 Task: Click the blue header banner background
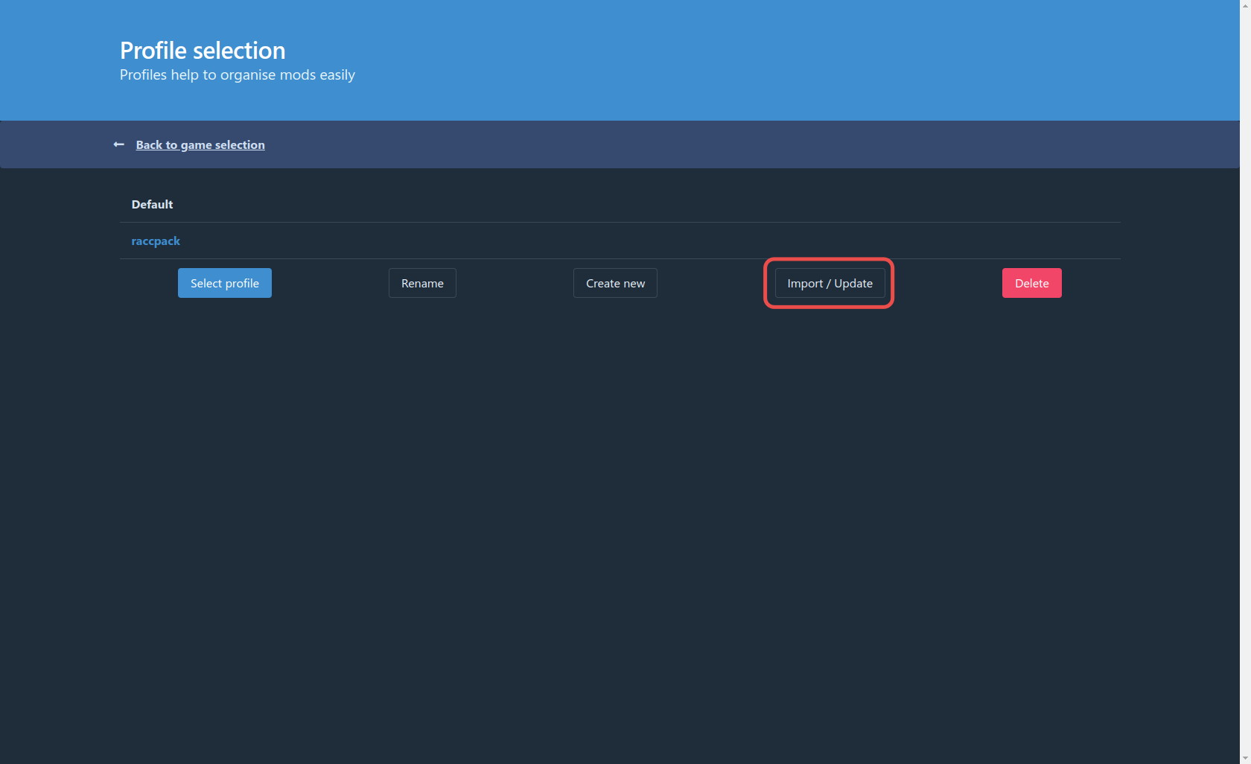coord(745,60)
